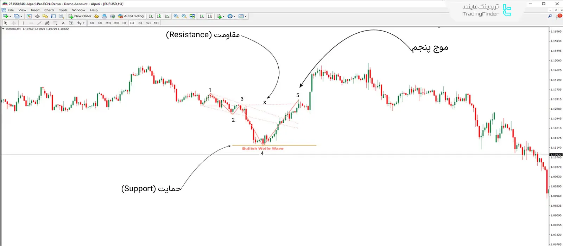Click the yellow support line under point 4
Screen dimensions: 563x246
click(299, 145)
